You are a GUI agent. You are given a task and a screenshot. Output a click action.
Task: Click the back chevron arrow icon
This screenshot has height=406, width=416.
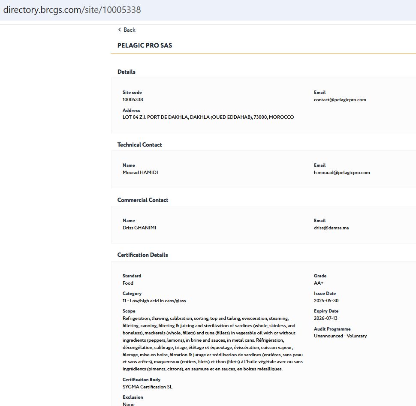[x=120, y=30]
